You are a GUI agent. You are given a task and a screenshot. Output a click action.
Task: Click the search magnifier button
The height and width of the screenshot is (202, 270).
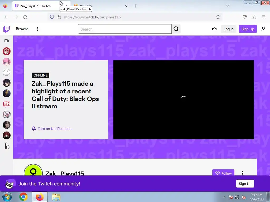[x=176, y=29]
